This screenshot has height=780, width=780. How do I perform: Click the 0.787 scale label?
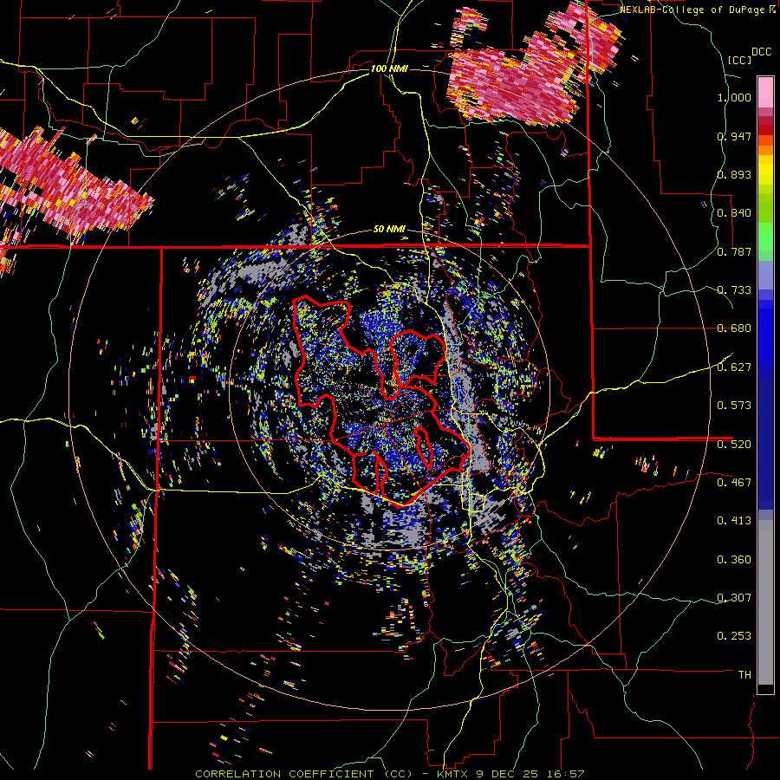pos(734,251)
